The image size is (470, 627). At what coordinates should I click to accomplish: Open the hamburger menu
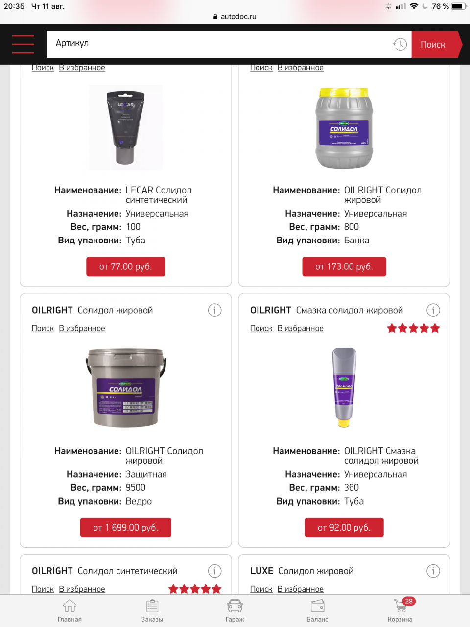(23, 44)
